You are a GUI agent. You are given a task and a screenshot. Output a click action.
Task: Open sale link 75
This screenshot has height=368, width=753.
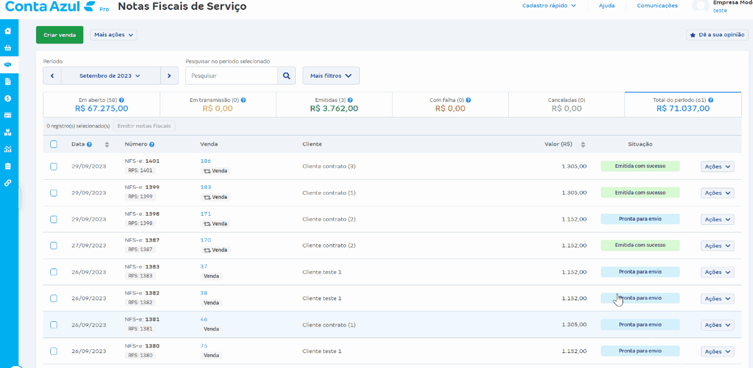pyautogui.click(x=204, y=346)
